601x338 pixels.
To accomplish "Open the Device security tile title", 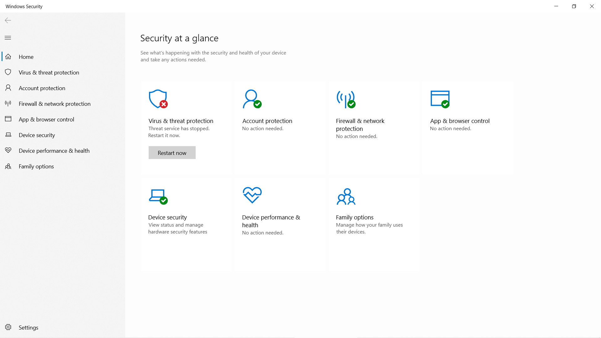I will click(167, 217).
